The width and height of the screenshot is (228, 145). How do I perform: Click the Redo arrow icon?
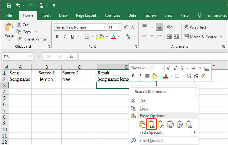(30, 5)
